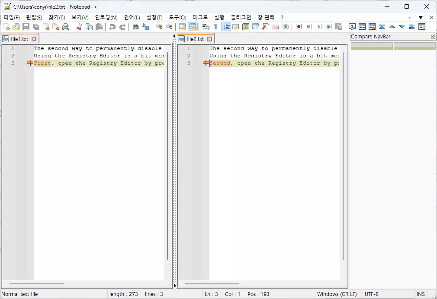Cut selection using the scissors icon
This screenshot has height=299, width=437.
[79, 27]
